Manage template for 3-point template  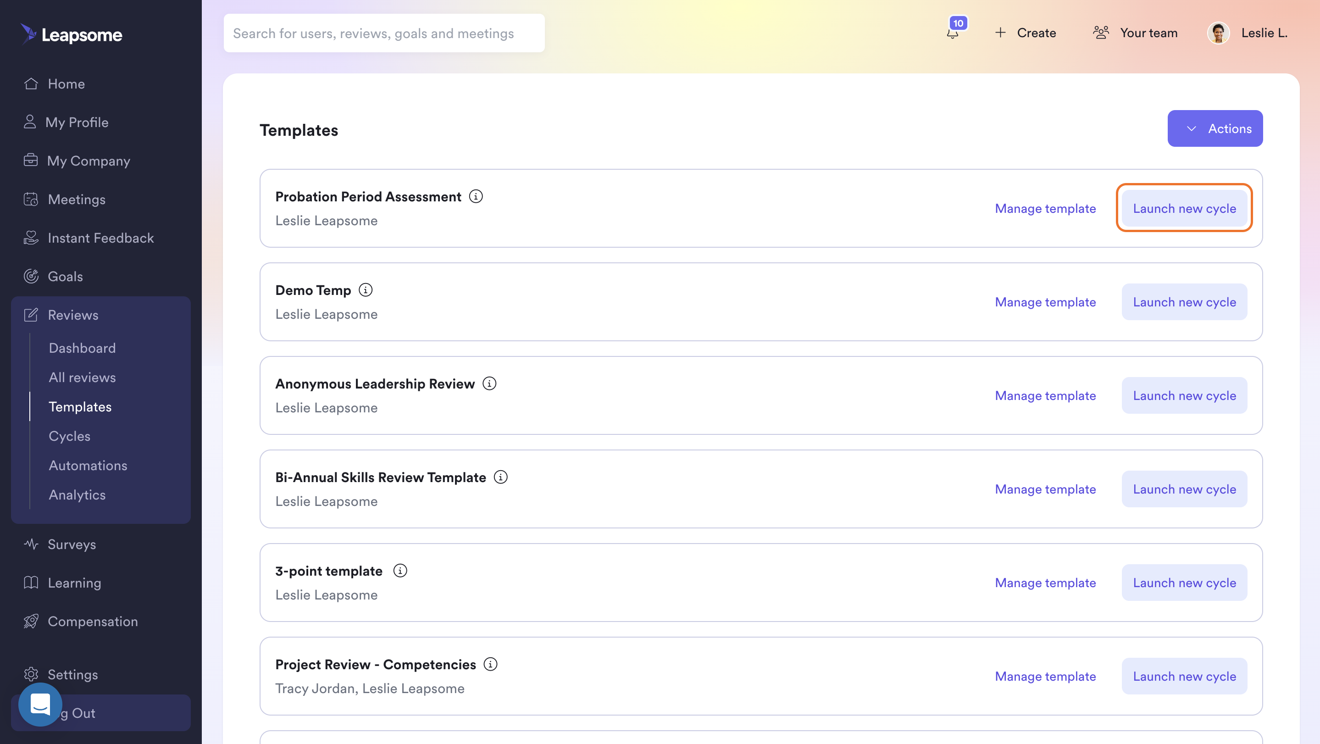click(1045, 583)
